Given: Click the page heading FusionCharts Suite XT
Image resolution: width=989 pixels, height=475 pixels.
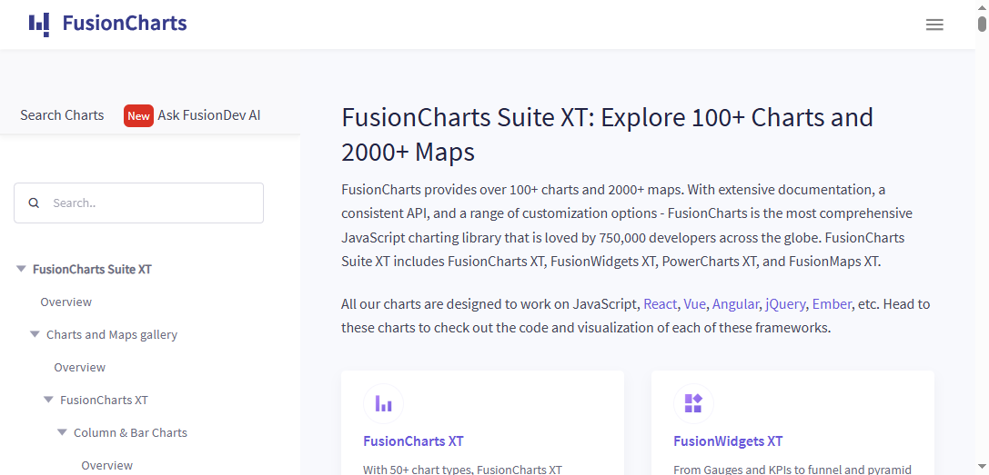Looking at the screenshot, I should point(607,134).
